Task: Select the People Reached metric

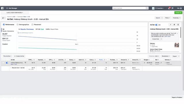Action: [x=7, y=35]
